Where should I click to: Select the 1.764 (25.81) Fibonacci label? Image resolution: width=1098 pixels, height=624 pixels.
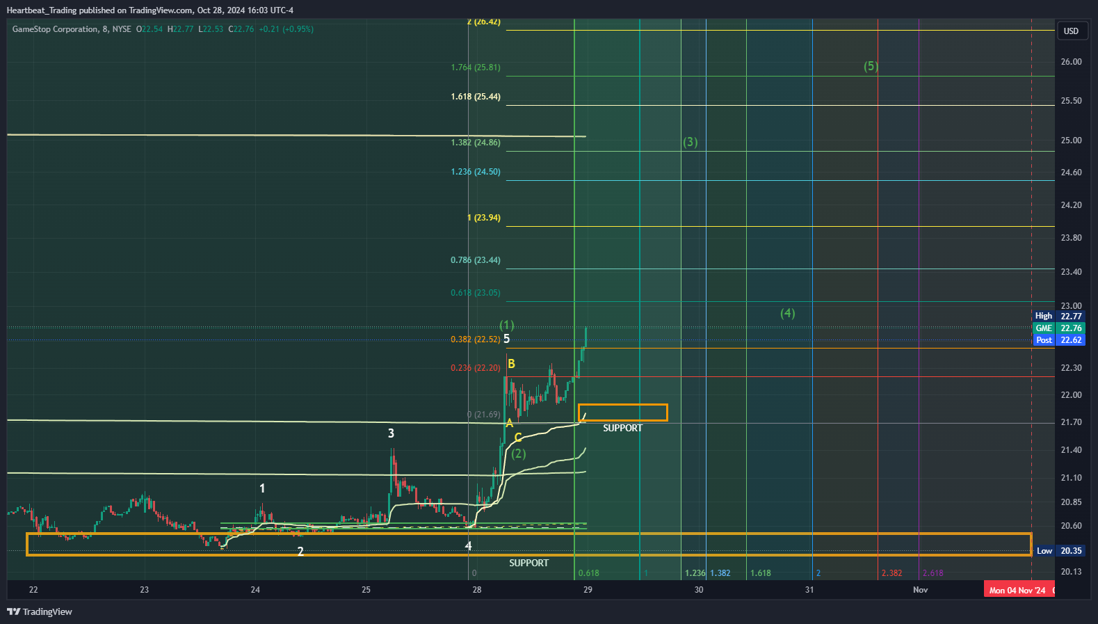476,67
